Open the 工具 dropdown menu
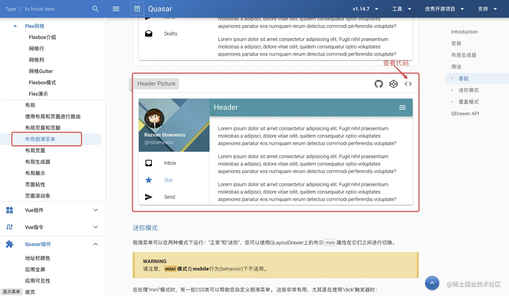 pos(402,9)
